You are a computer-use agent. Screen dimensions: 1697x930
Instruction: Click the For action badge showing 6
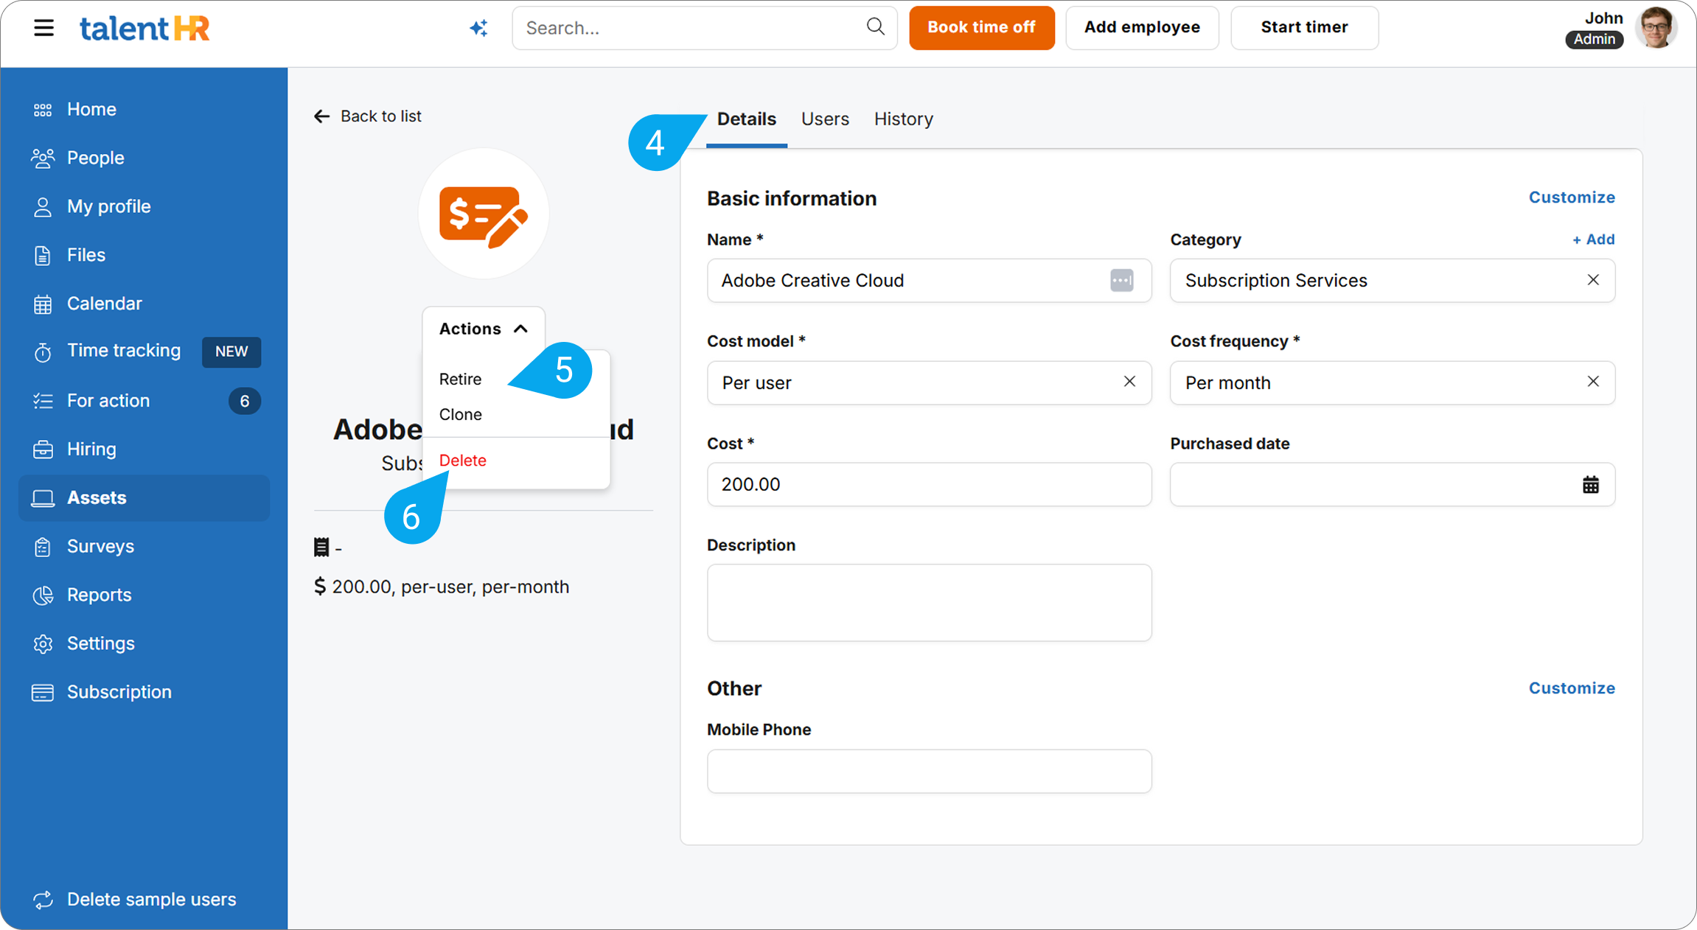[x=245, y=401]
